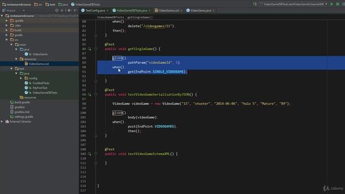Click run gutter icon for testVideoGameSerialisationByJSON
The width and height of the screenshot is (345, 194).
(x=89, y=95)
